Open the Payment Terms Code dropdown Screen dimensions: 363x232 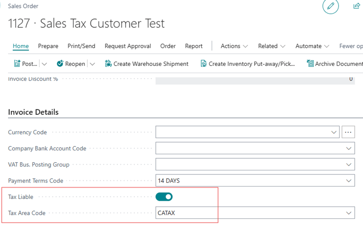349,181
